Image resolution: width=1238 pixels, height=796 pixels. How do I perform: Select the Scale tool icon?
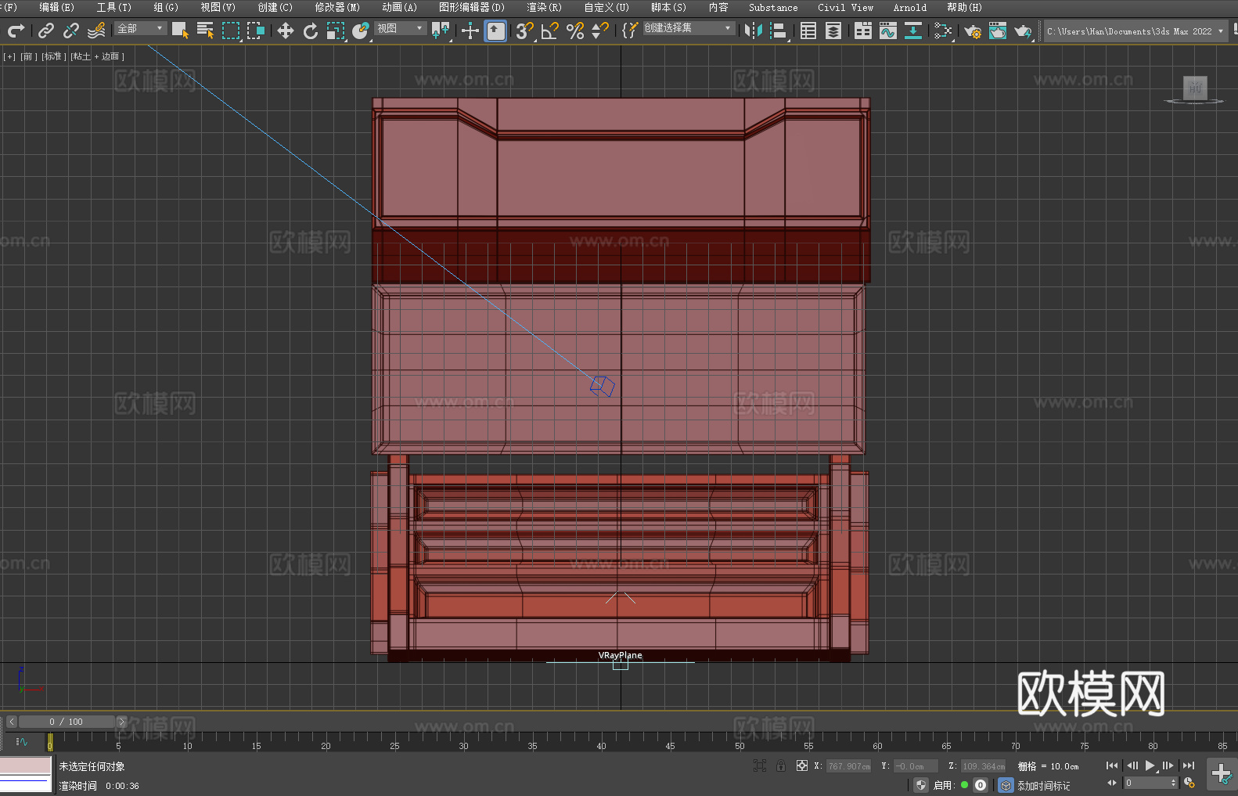336,31
